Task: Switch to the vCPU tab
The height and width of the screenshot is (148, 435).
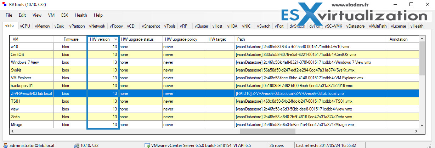Action: [25, 26]
